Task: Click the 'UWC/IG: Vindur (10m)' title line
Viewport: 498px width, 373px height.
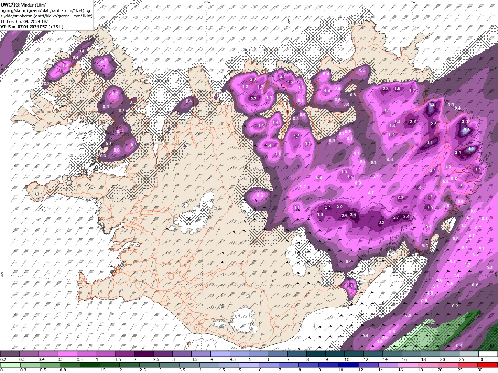Action: point(24,5)
